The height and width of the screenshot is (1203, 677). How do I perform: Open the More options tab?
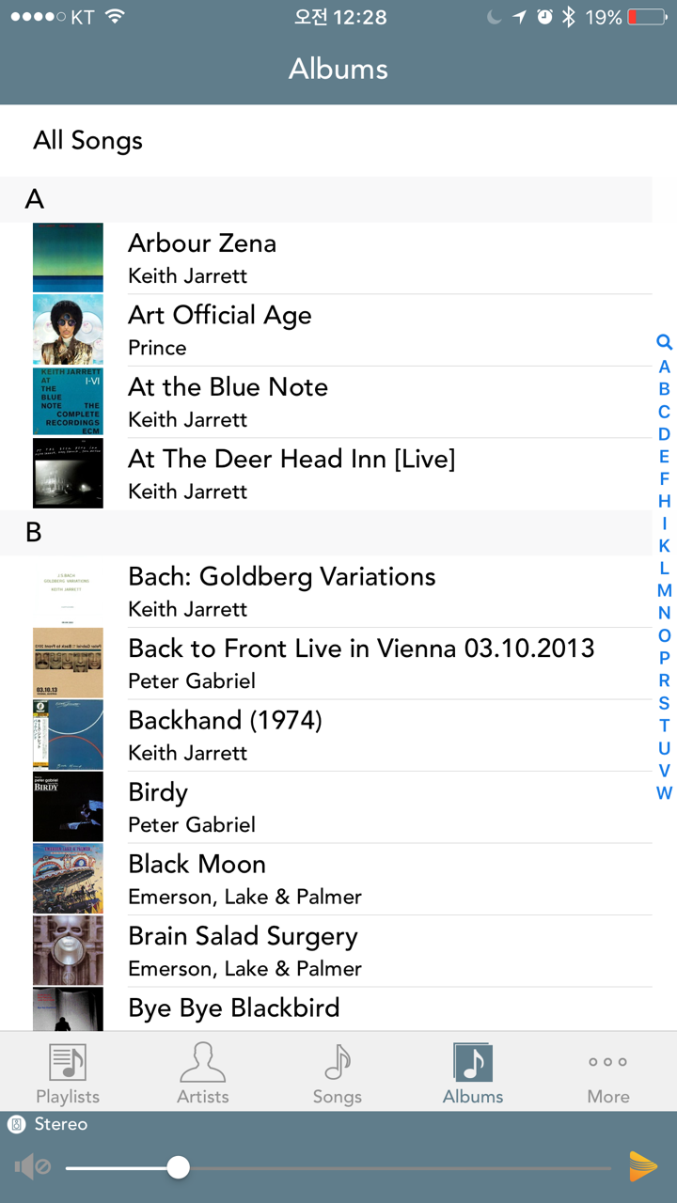(608, 1073)
